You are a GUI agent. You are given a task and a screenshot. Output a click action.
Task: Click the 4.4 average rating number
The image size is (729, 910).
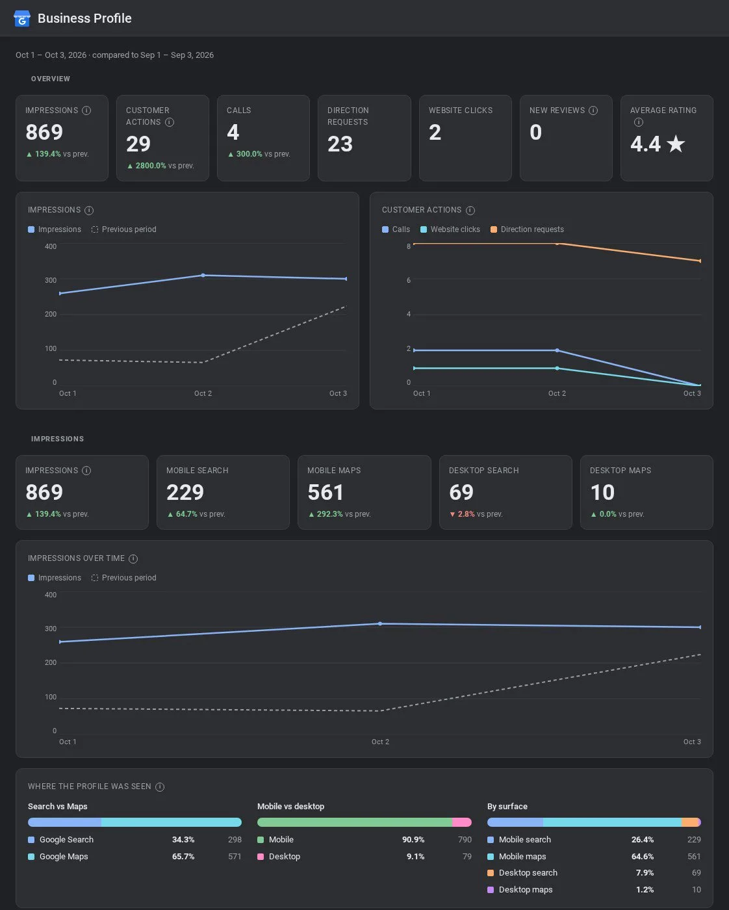pyautogui.click(x=646, y=144)
